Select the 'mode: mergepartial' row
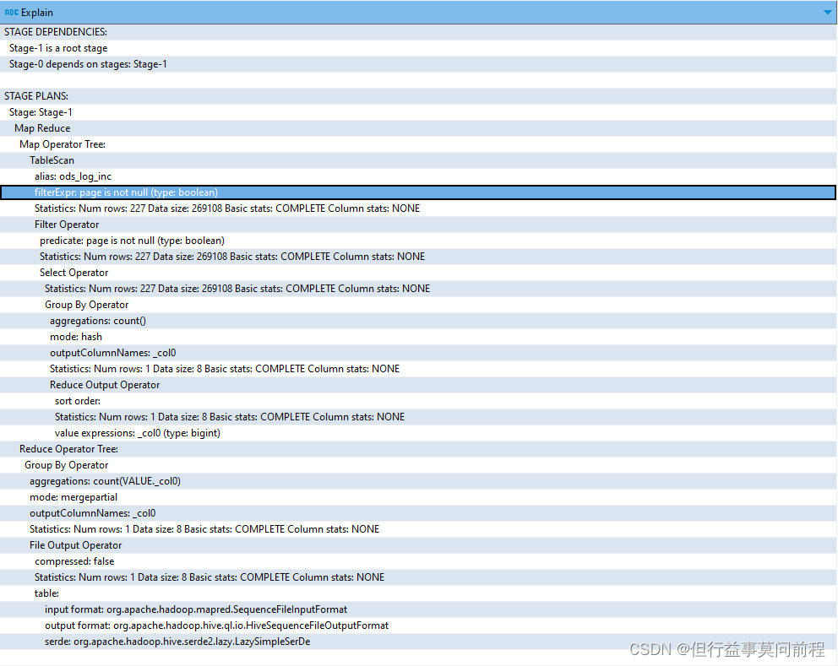Screen dimensions: 838x666 (x=418, y=496)
